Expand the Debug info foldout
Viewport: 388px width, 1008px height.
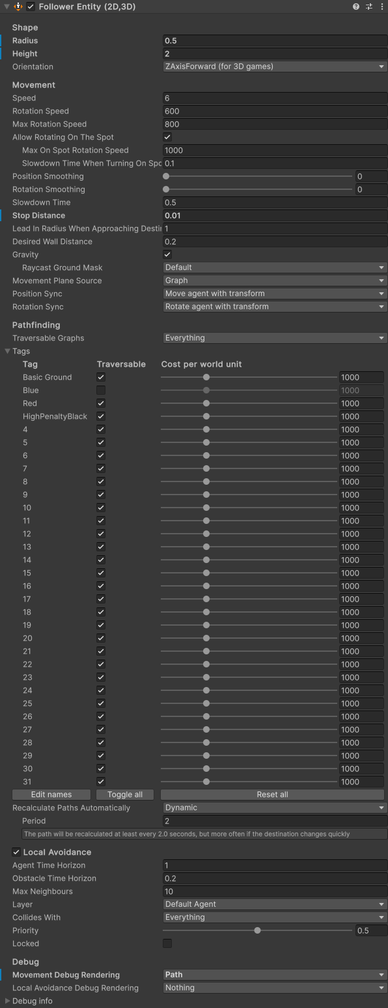tap(7, 1001)
